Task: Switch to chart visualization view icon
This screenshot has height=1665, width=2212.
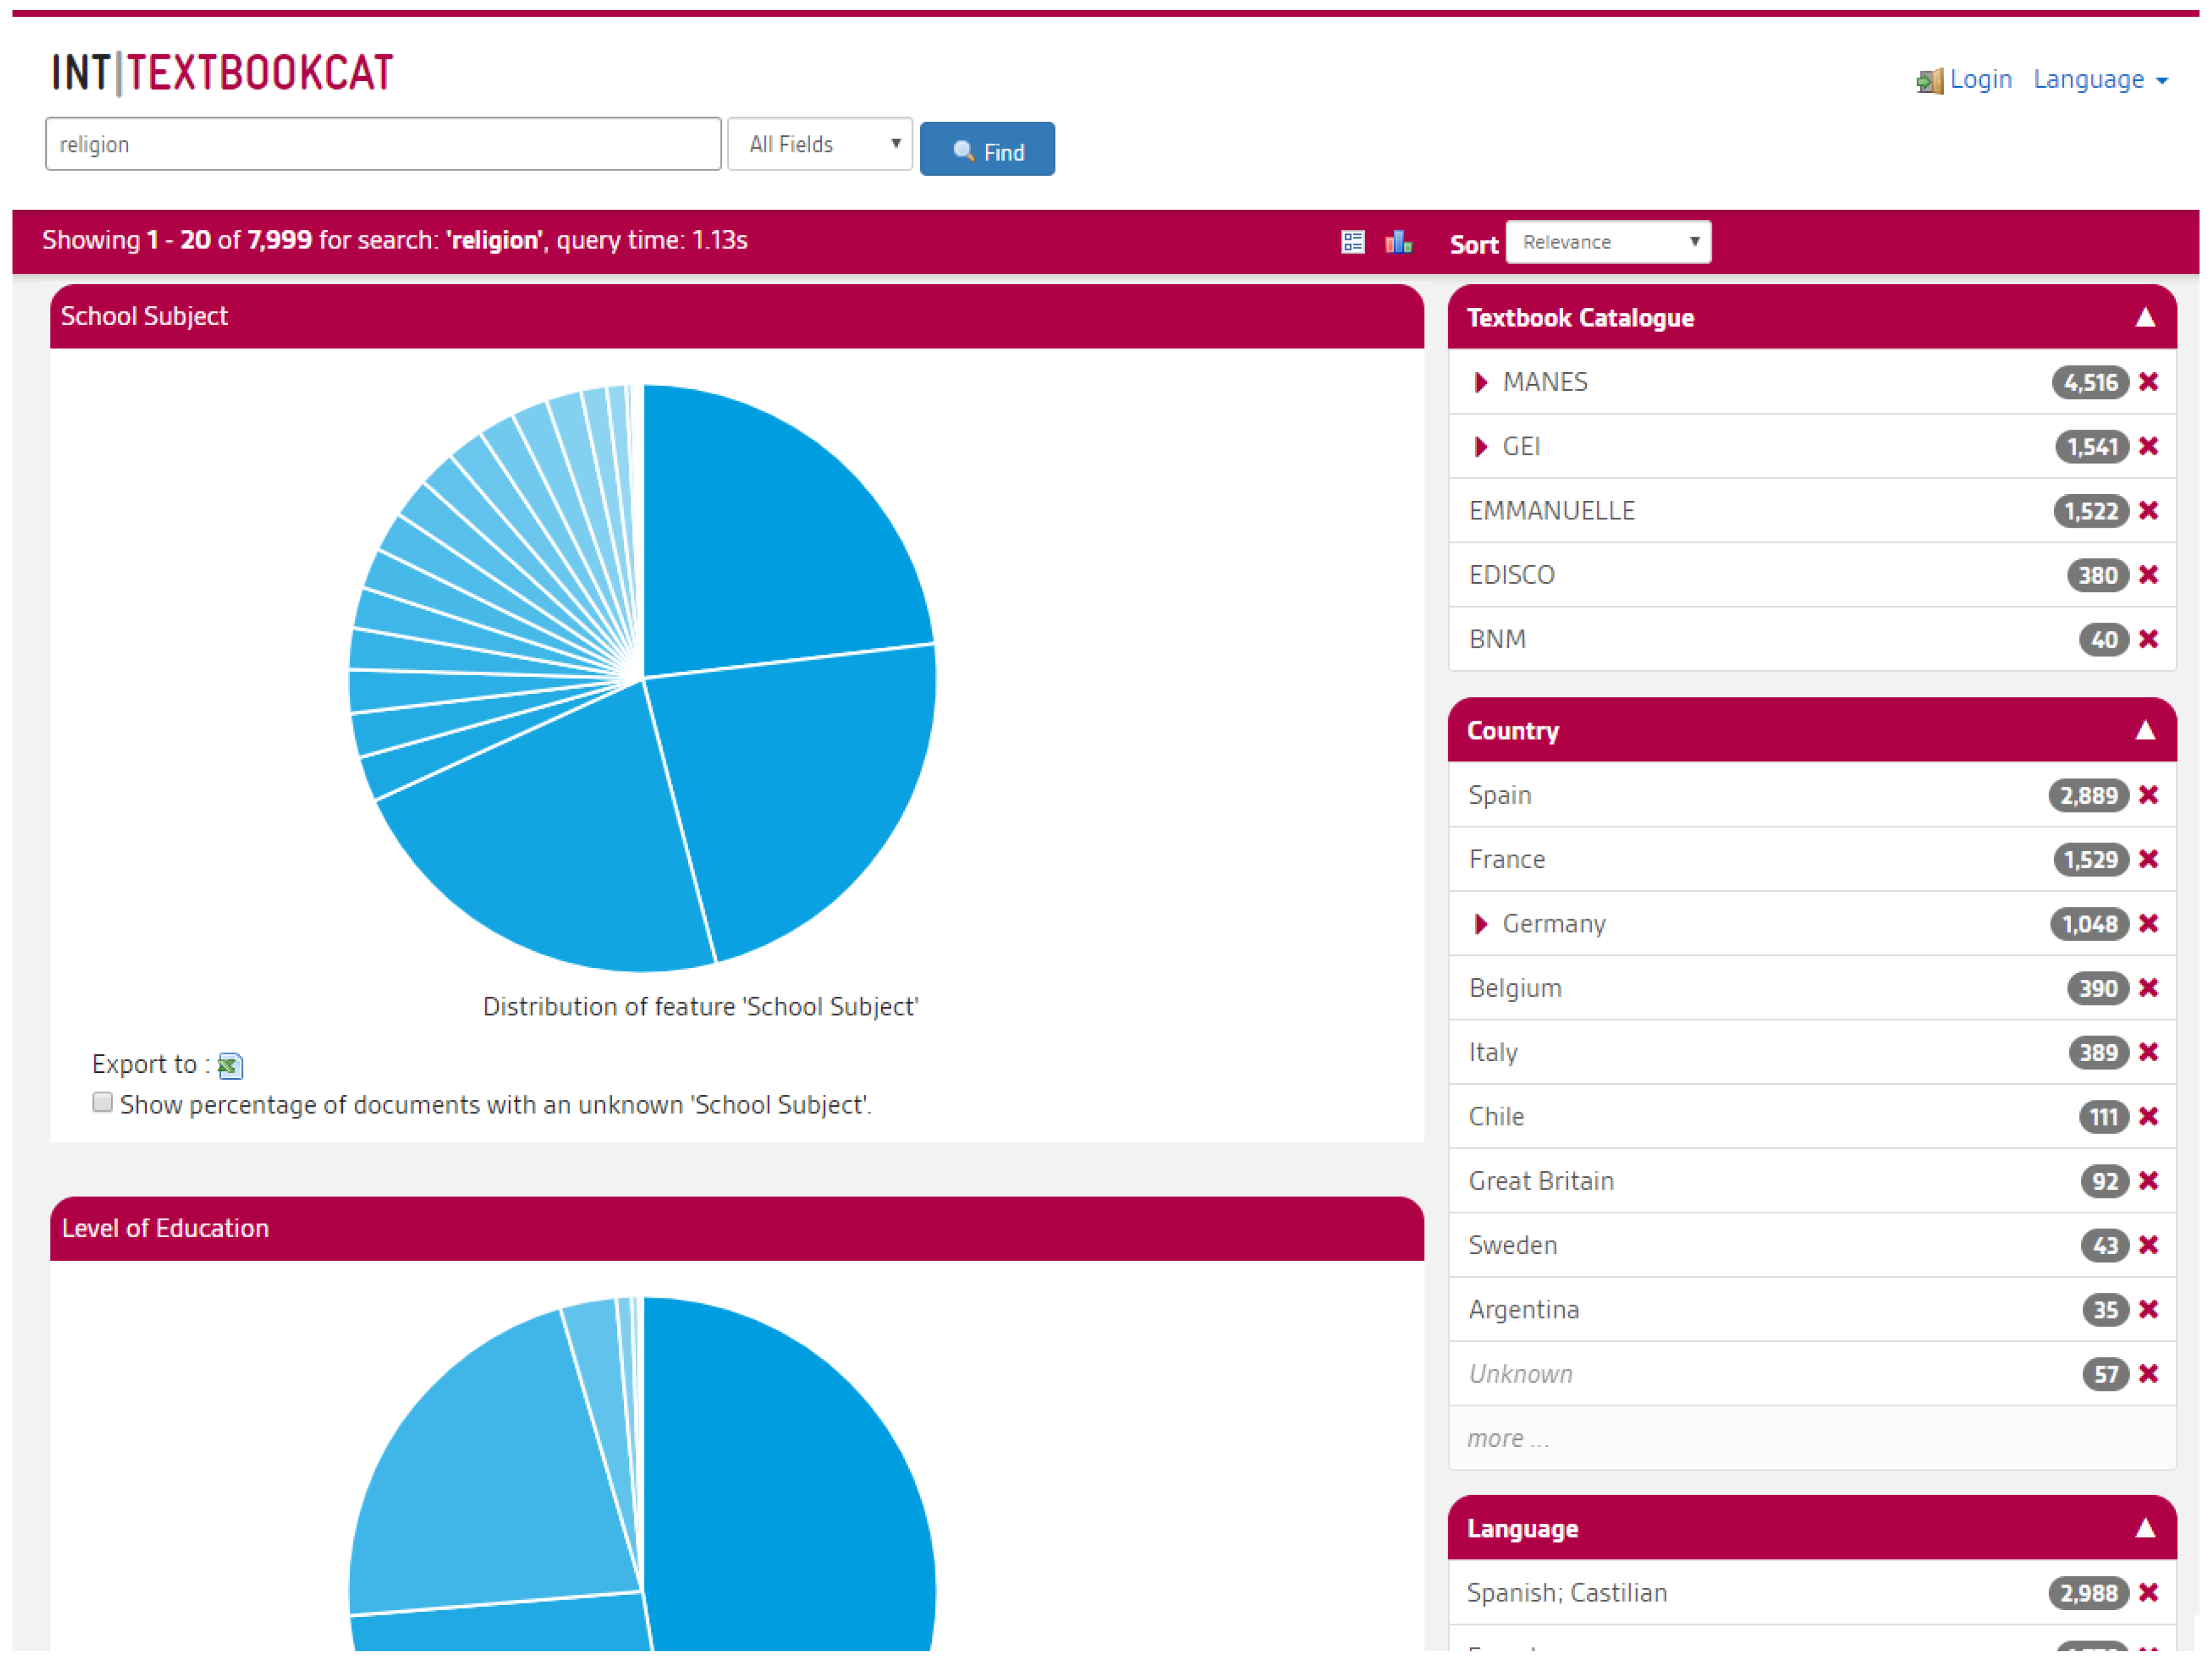Action: 1398,242
